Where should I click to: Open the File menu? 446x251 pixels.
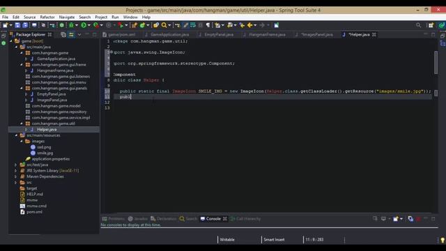(5, 17)
